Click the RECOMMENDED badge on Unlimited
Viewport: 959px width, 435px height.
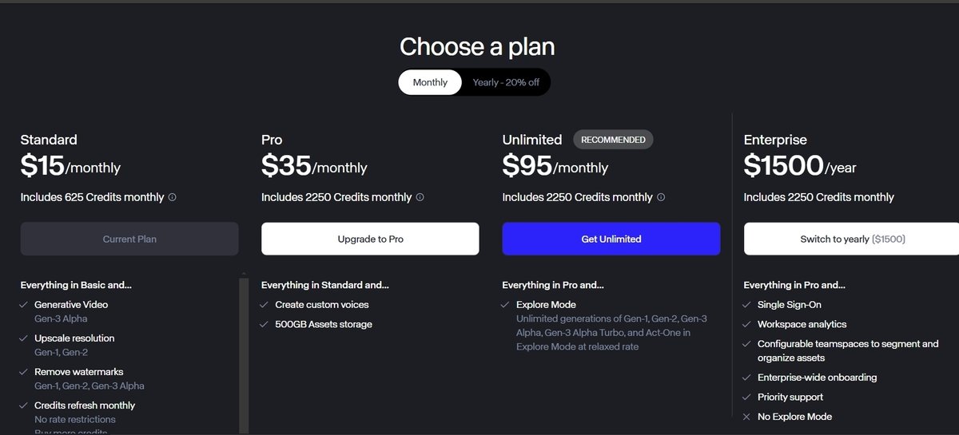(613, 140)
